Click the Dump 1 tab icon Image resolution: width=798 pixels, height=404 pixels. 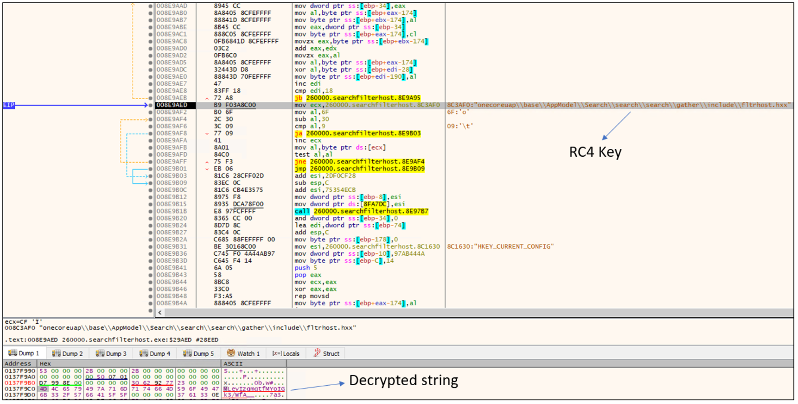pos(12,353)
